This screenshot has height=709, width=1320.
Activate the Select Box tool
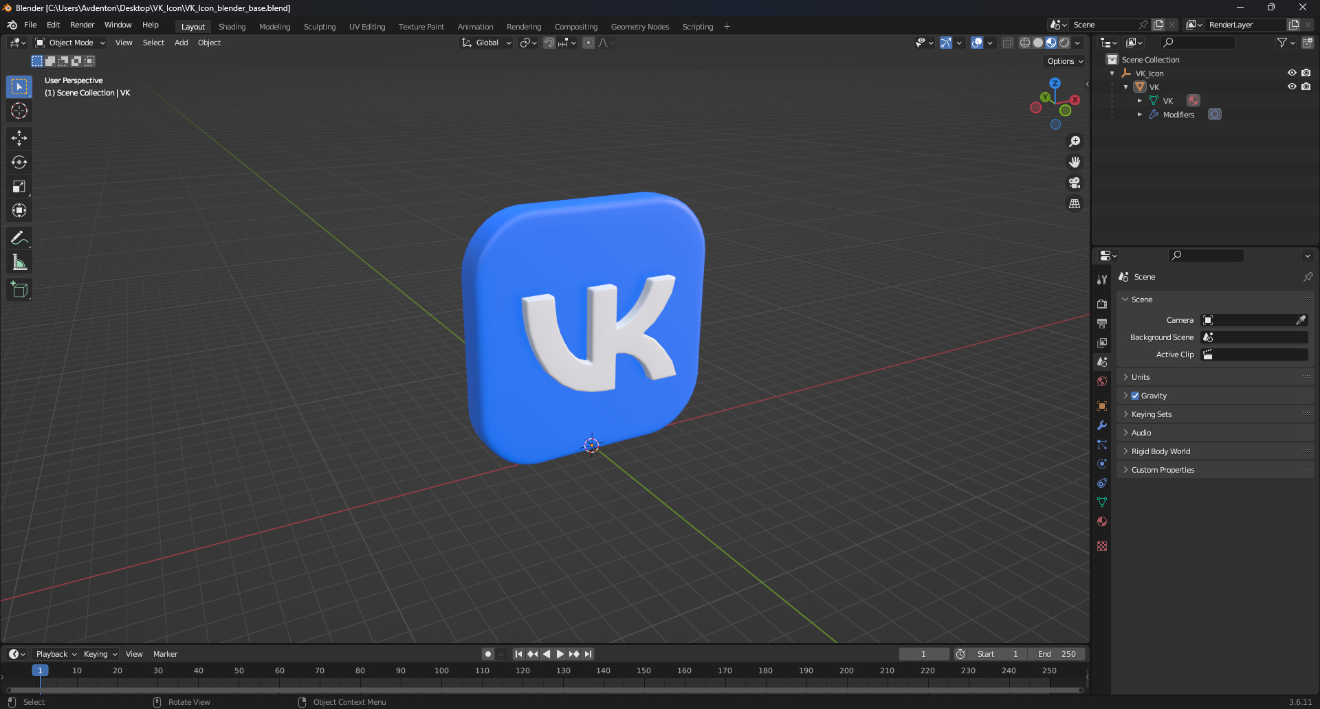point(19,87)
